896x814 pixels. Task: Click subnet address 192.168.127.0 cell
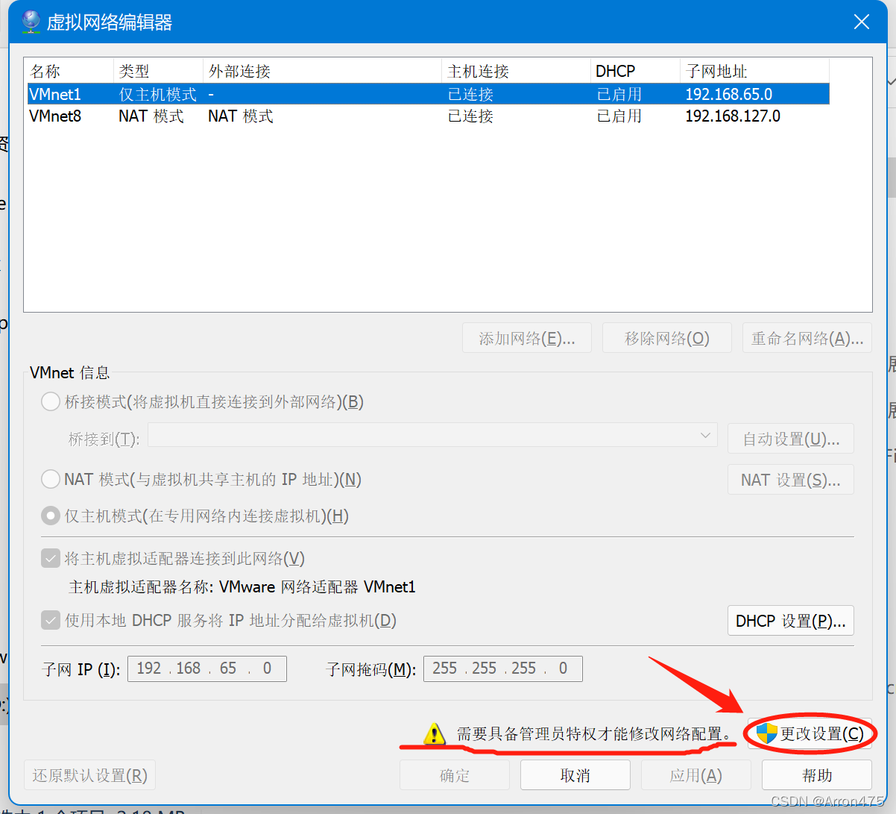tap(733, 116)
